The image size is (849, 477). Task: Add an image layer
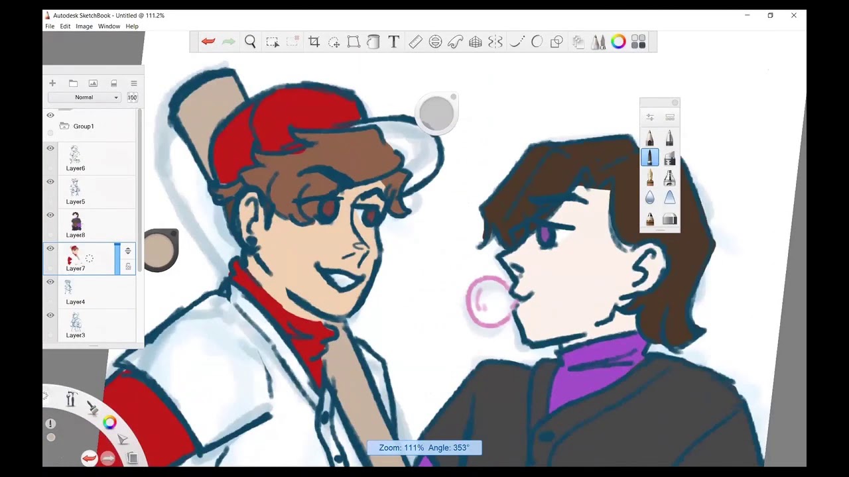pos(93,83)
